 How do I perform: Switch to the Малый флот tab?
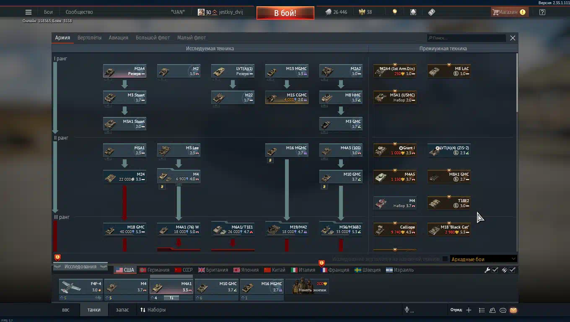(x=192, y=38)
